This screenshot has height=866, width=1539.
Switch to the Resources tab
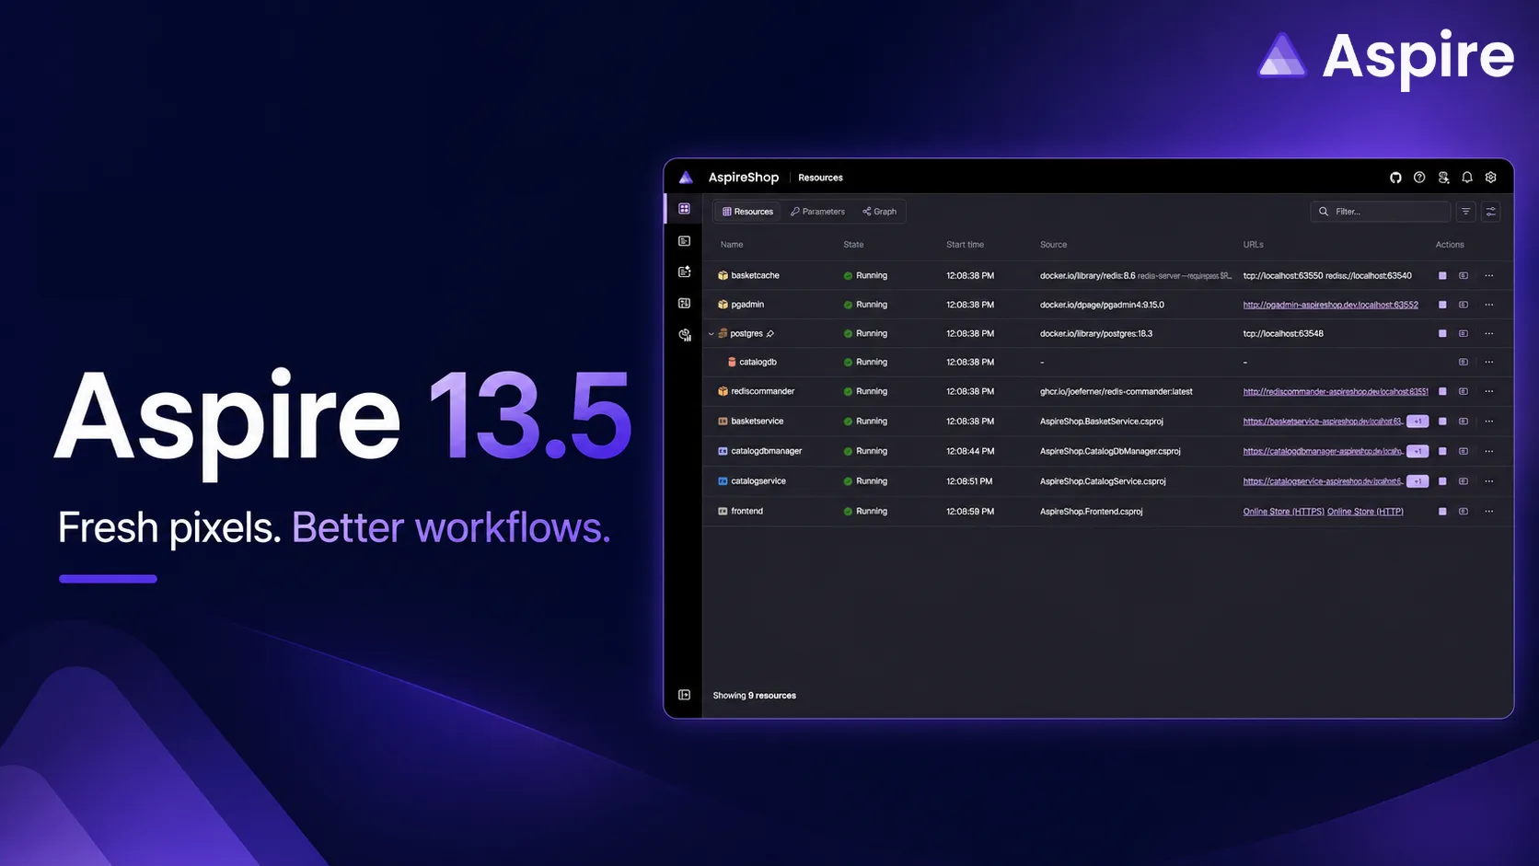[747, 212]
